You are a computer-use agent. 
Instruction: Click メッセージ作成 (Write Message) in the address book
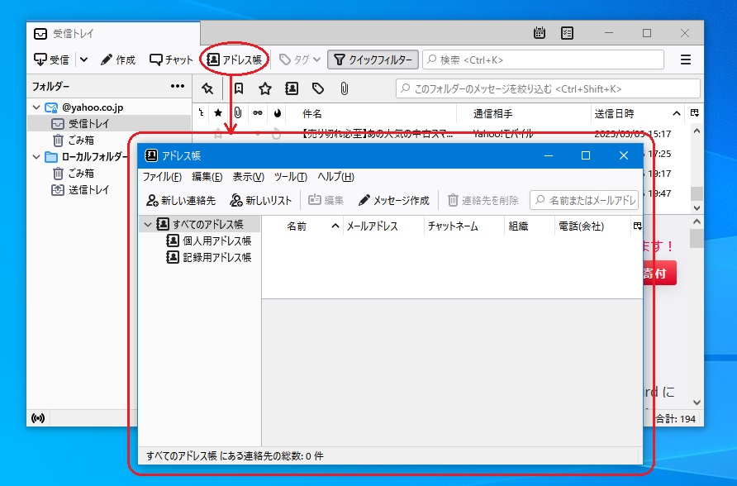pos(394,200)
